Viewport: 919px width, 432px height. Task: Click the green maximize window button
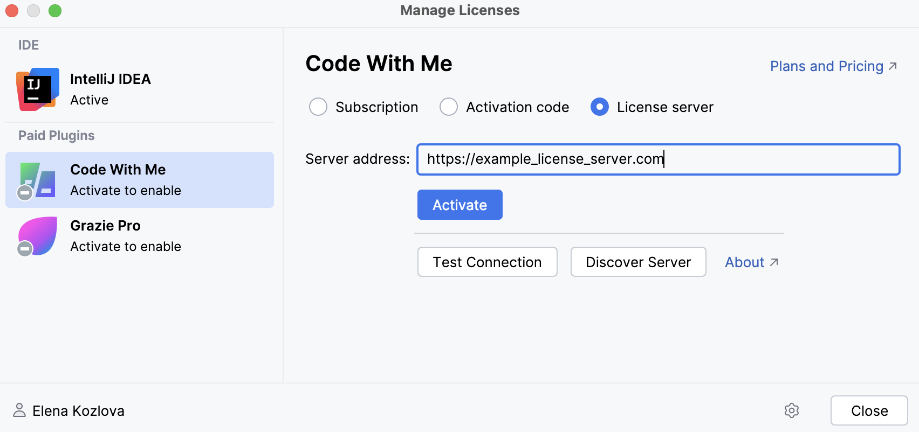55,11
